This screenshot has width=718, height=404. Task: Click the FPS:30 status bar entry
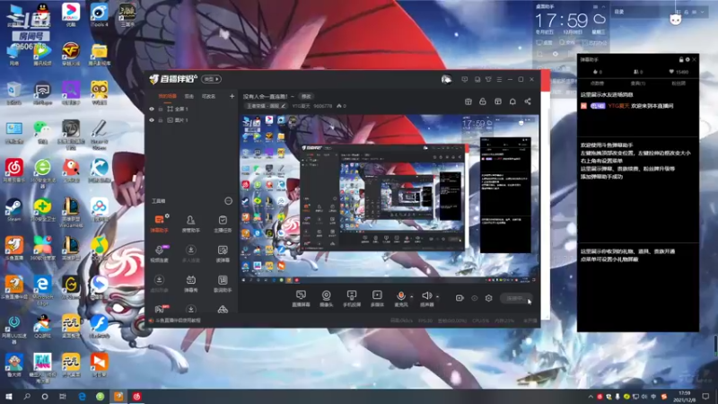pyautogui.click(x=425, y=321)
